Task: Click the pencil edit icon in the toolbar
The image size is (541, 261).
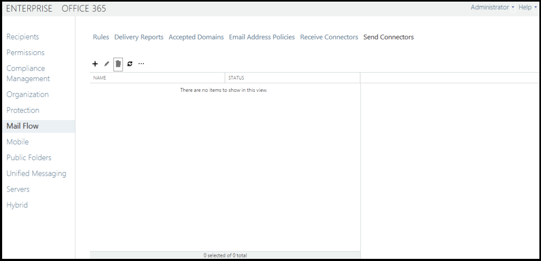Action: (x=106, y=64)
